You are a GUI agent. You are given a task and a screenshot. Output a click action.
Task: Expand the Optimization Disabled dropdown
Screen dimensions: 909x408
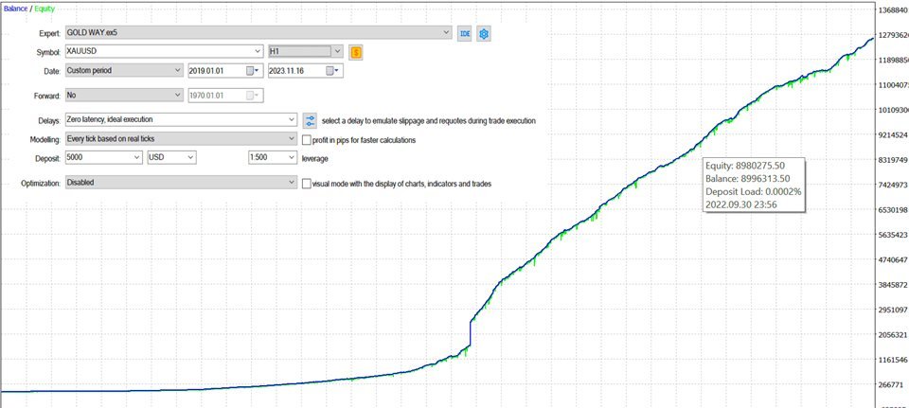pyautogui.click(x=291, y=183)
